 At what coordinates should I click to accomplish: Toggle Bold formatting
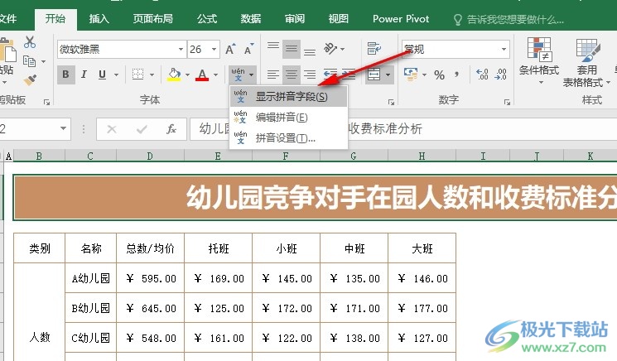[65, 75]
